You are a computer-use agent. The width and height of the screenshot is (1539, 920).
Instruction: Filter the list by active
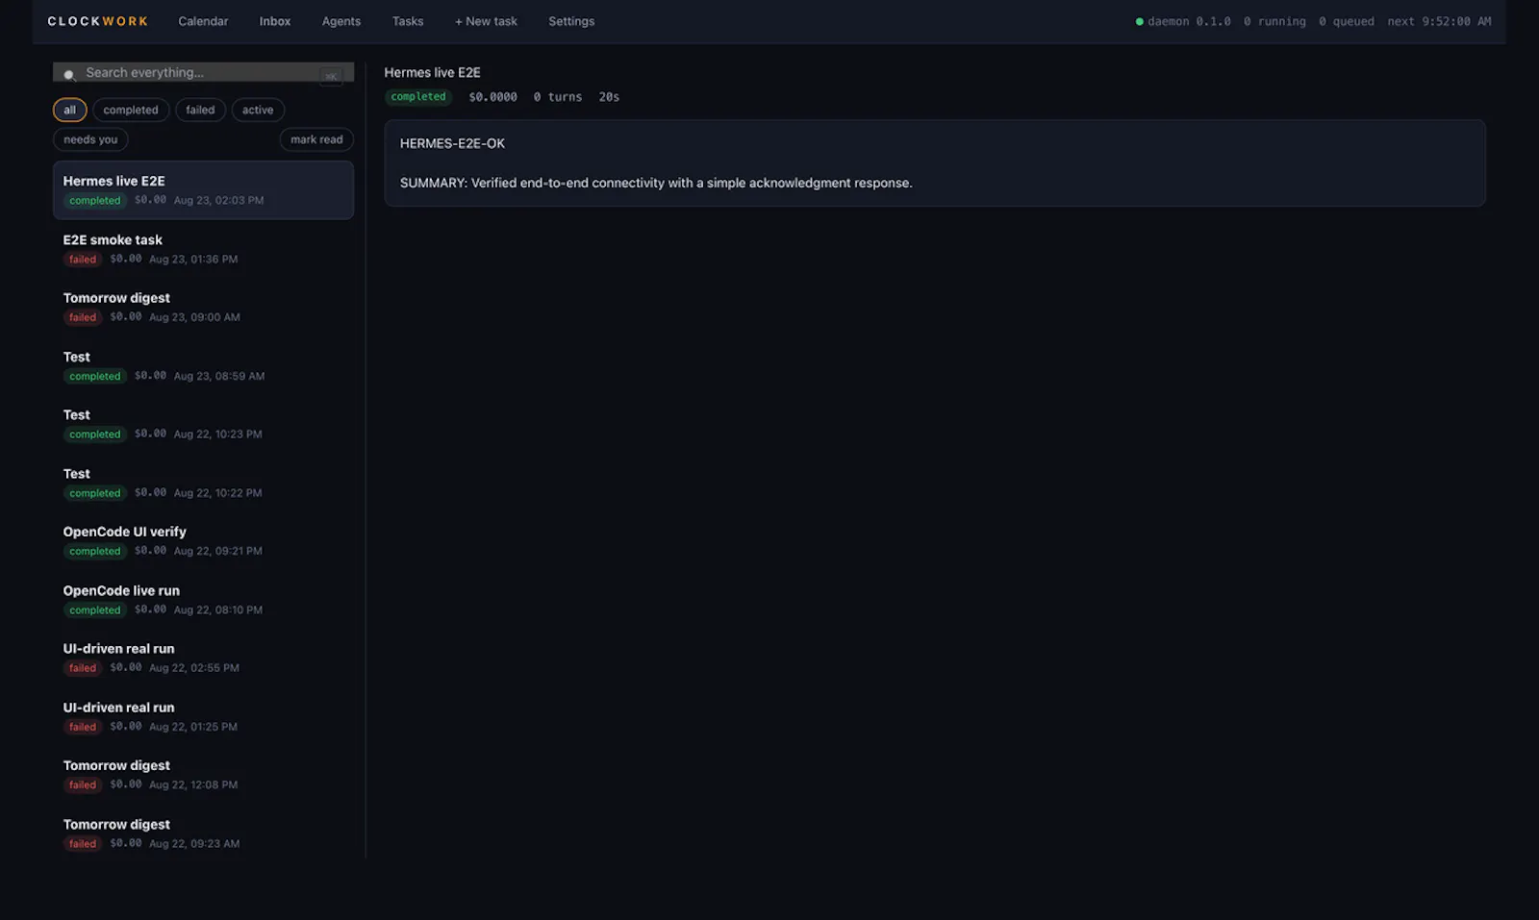coord(258,110)
